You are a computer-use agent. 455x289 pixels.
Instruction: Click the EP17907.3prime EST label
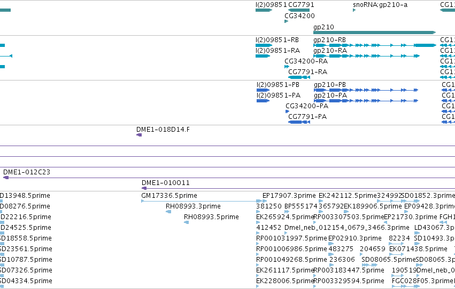point(289,196)
